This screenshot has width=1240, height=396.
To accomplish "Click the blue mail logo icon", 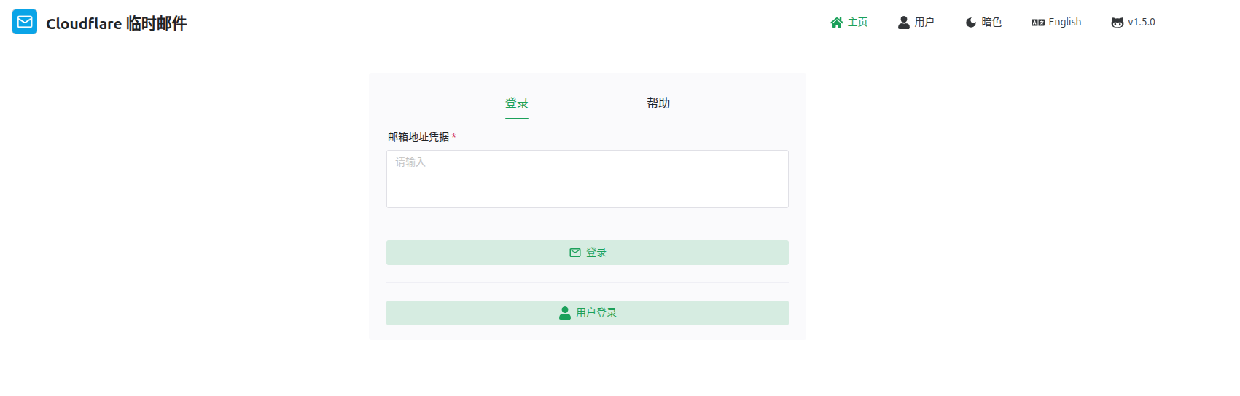I will pos(25,22).
